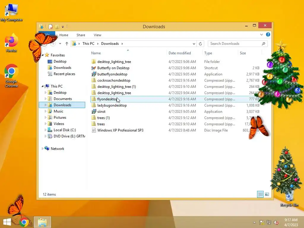The width and height of the screenshot is (304, 228).
Task: Select trees (1) zip file
Action: [x=103, y=118]
